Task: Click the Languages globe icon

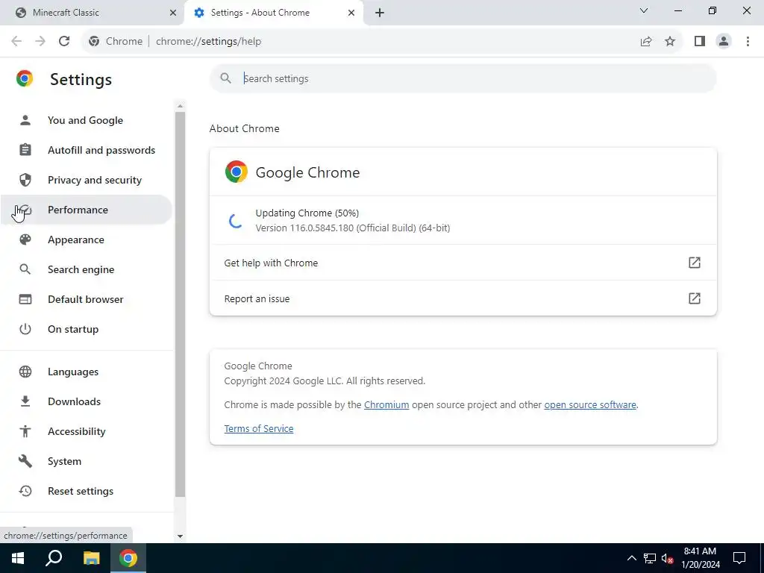Action: (x=25, y=372)
